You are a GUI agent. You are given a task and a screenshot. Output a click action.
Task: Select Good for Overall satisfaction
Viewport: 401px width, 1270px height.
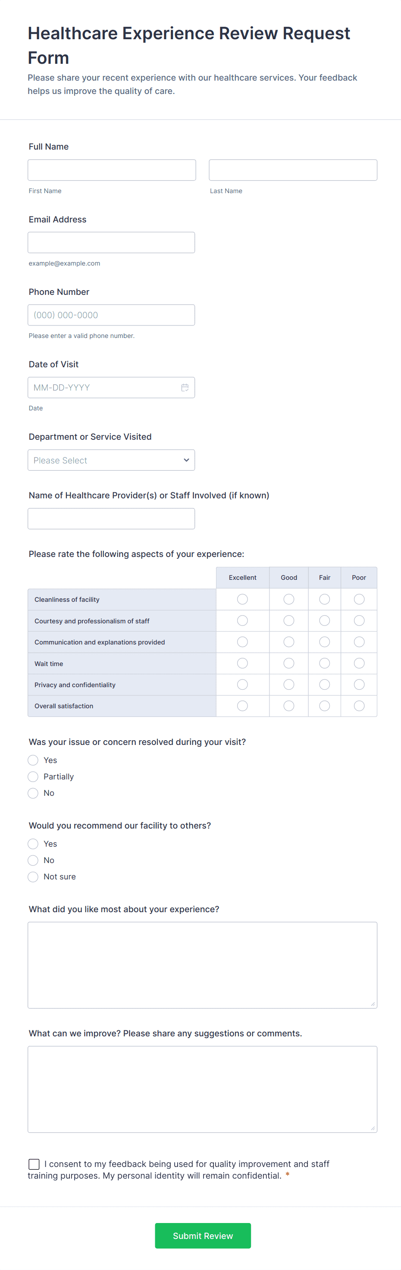(288, 706)
